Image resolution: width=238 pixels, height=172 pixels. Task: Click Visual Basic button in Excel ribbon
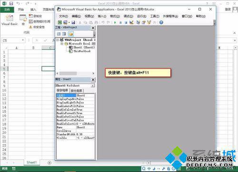point(10,20)
